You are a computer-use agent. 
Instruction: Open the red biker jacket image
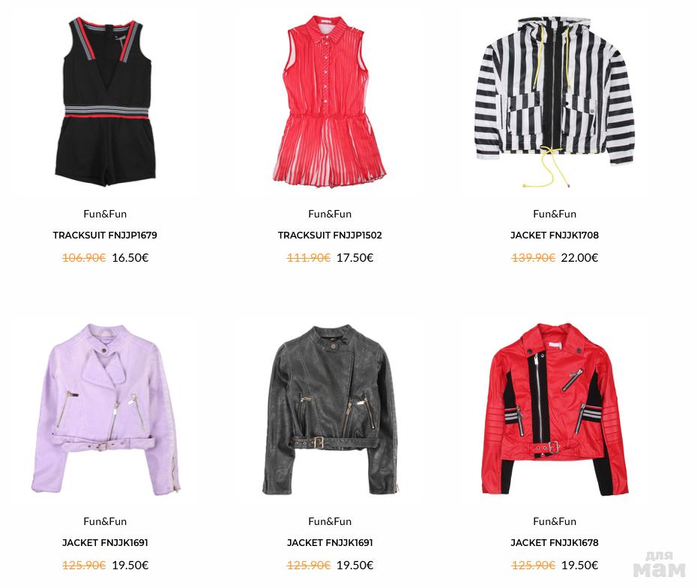click(555, 409)
